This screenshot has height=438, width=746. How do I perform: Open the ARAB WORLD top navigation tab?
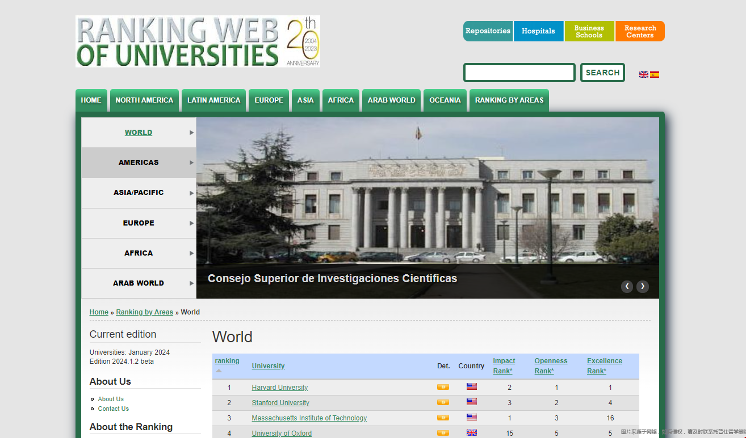392,100
